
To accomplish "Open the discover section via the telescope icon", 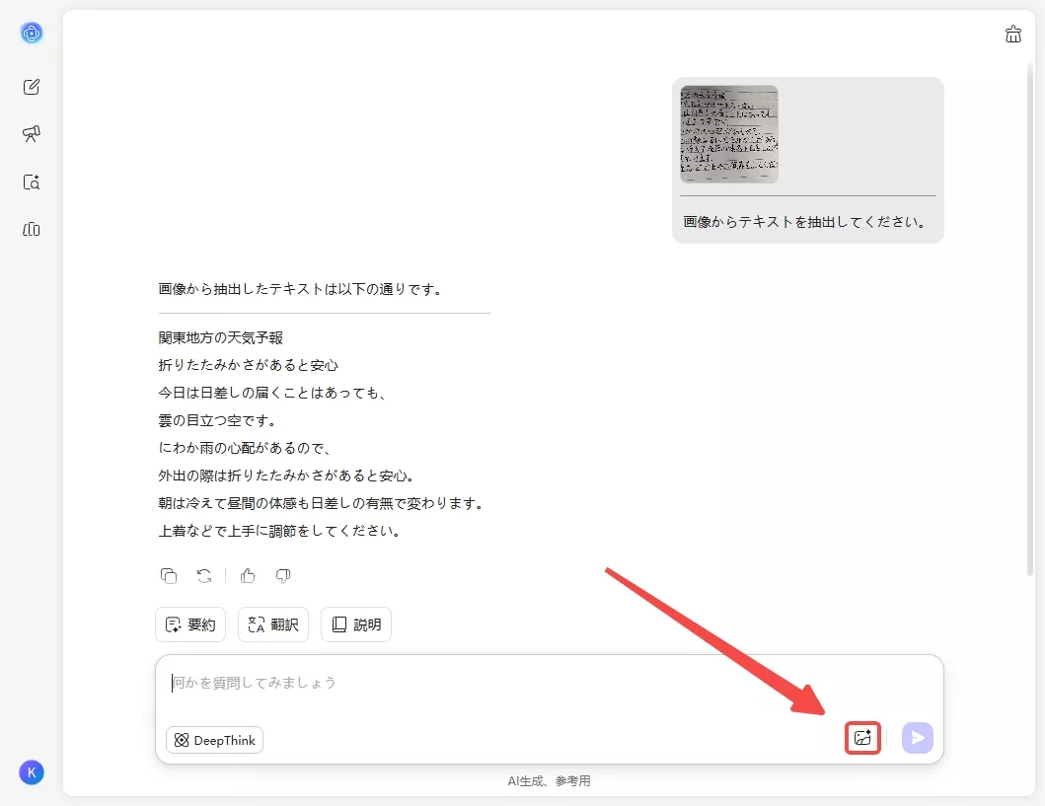I will [x=31, y=133].
